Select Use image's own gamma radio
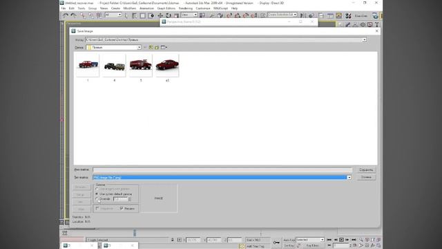The width and height of the screenshot is (442, 249). click(x=97, y=189)
